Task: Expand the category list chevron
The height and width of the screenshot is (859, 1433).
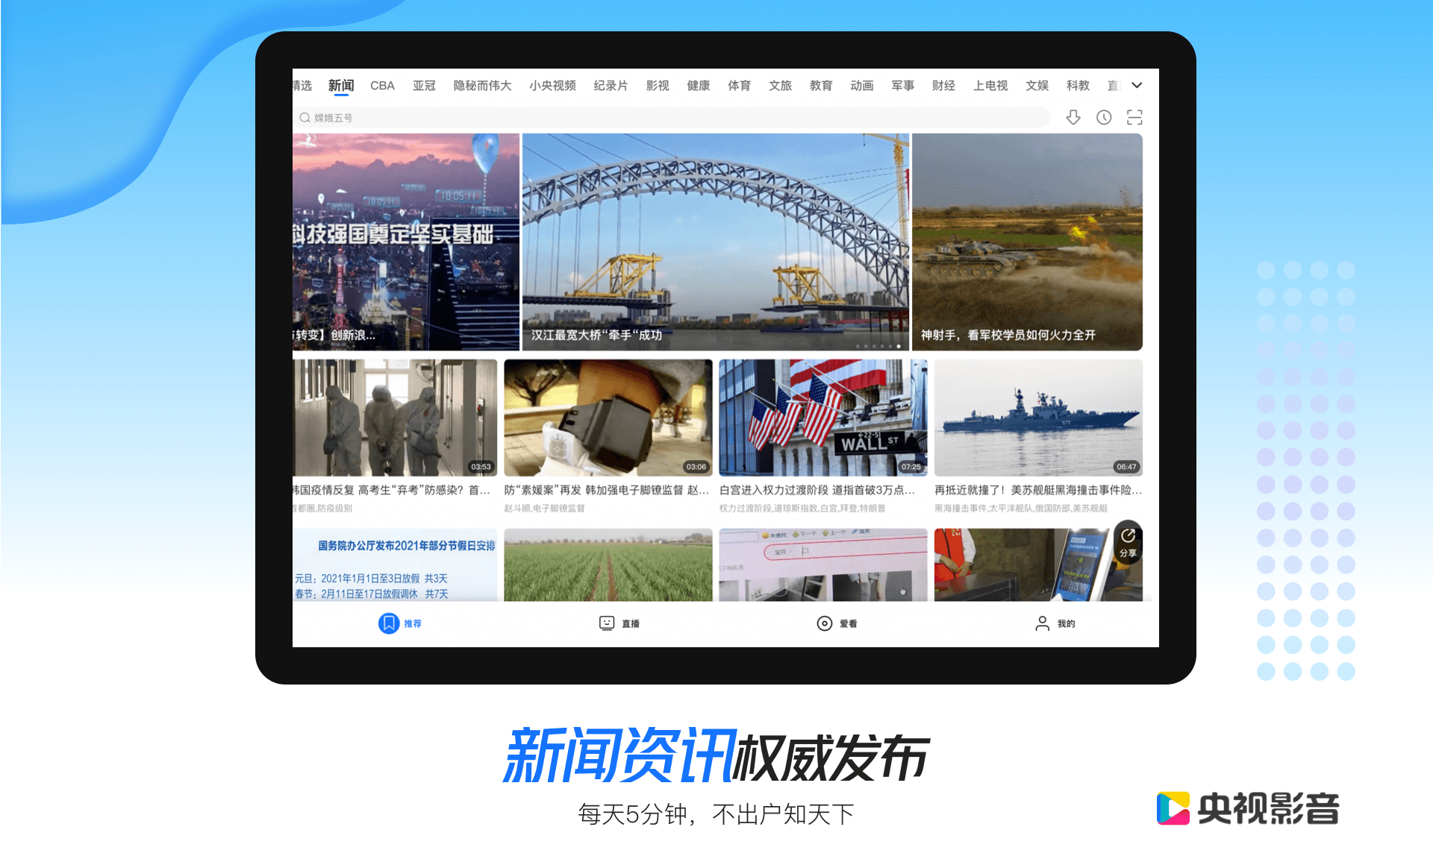Action: tap(1137, 85)
